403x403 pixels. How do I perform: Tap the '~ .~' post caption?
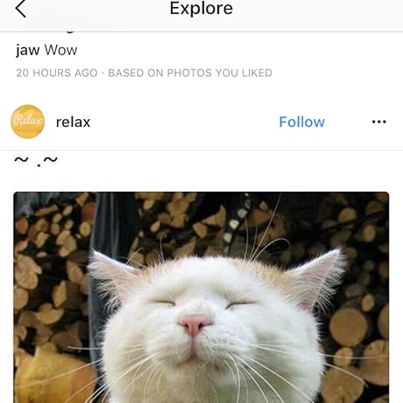(x=36, y=160)
